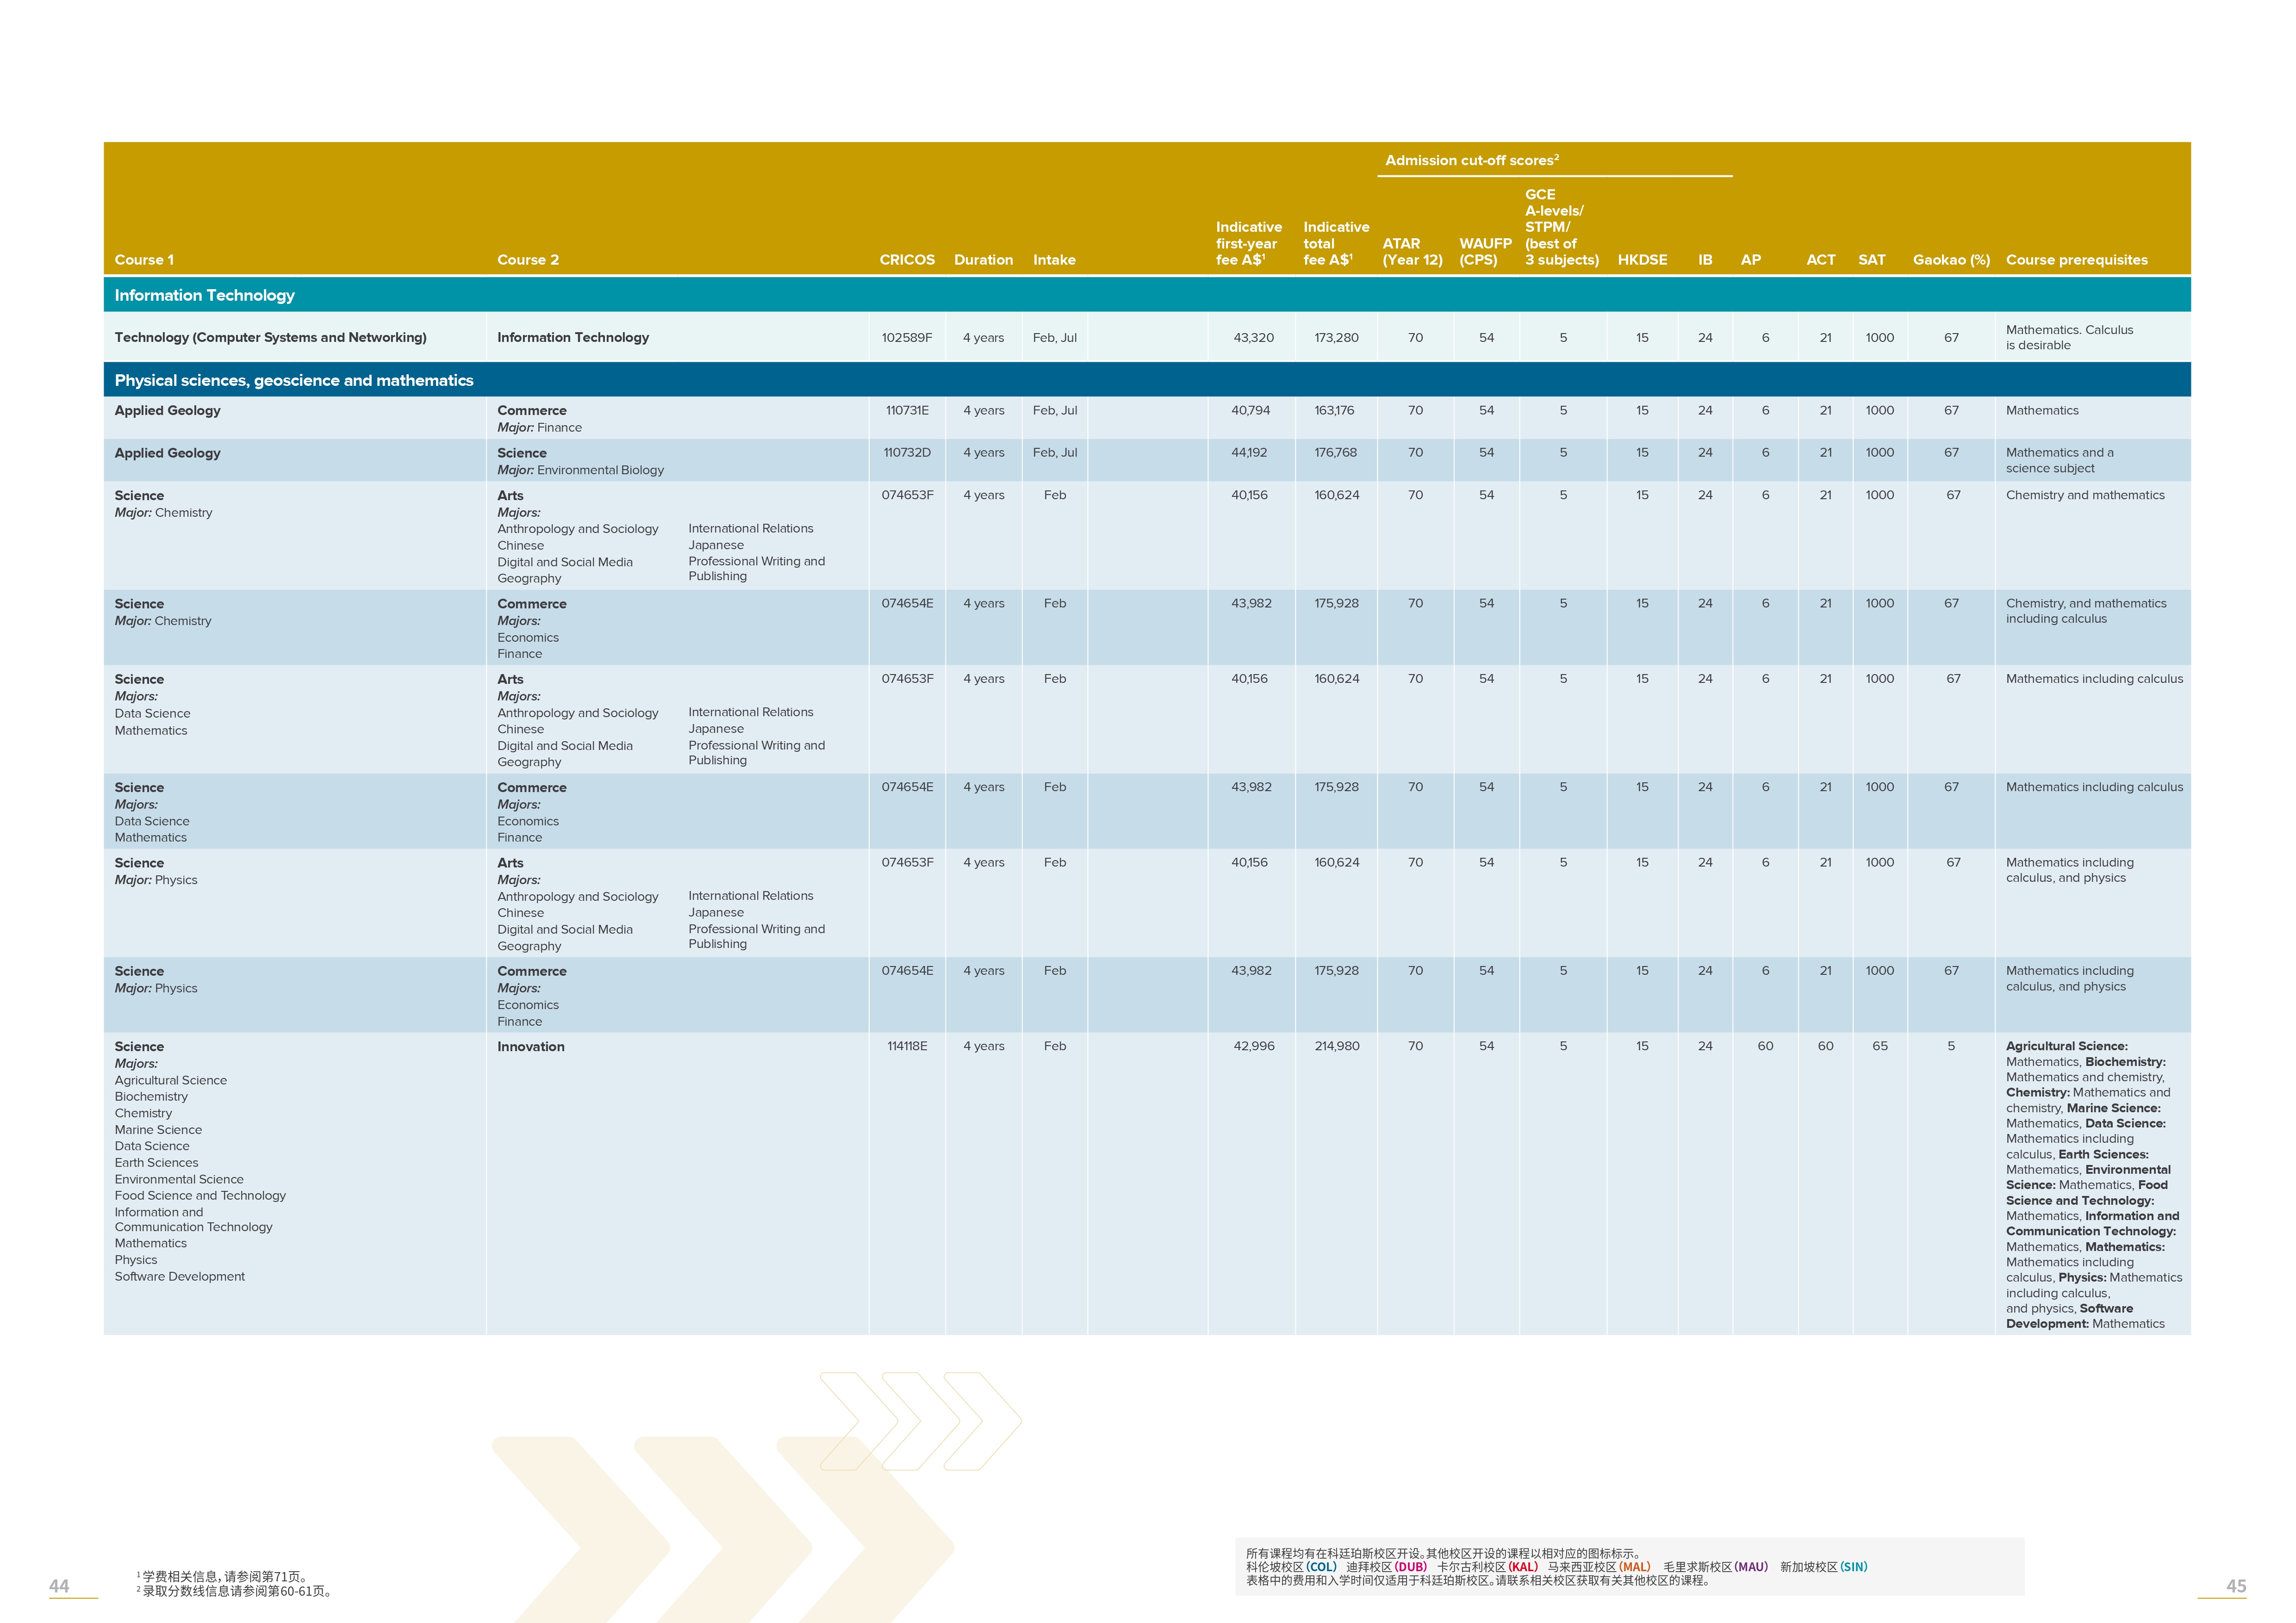Click the Gaokao (%) column header

pyautogui.click(x=1951, y=260)
